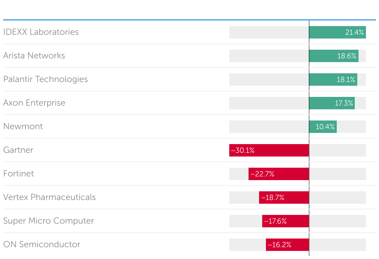Select the Vertex Pharmaceuticals label
This screenshot has width=379, height=259.
click(50, 197)
